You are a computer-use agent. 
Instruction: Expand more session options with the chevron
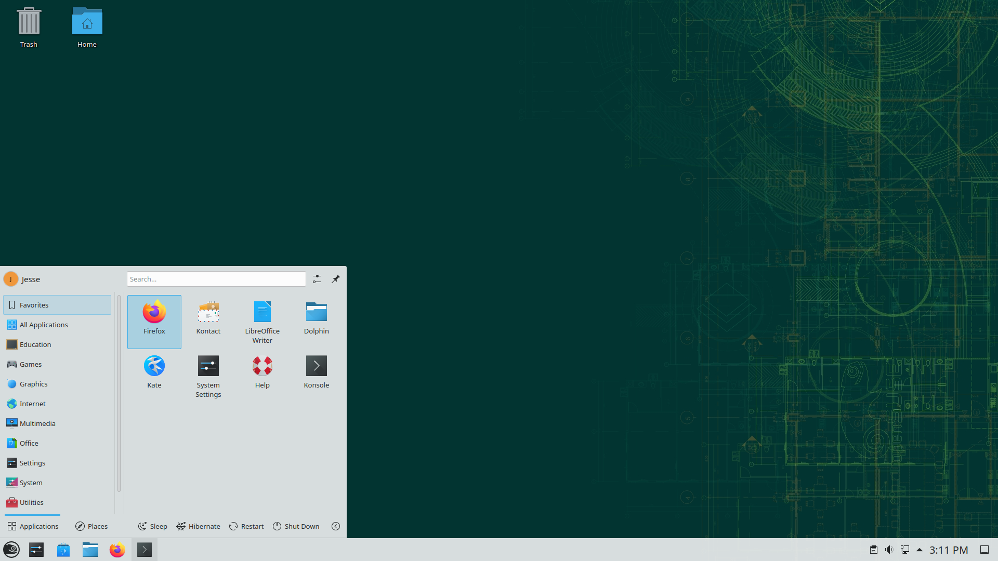[x=336, y=526]
